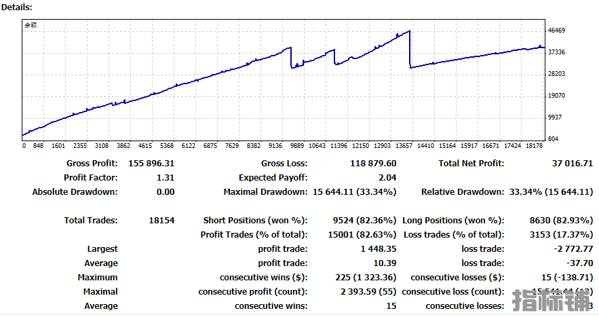Click the Profit Trades (% of total): label
The image size is (599, 317).
[254, 234]
